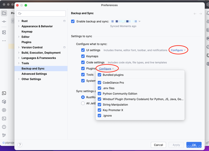Screen dimensions: 209x151
Task: Open the Project folder tool window icon
Action: (4, 13)
